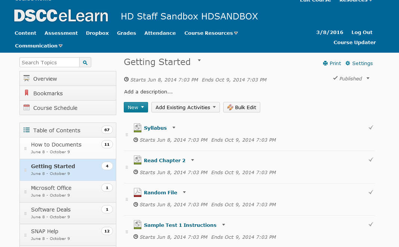Open the Syllabus context menu arrow
This screenshot has height=247, width=399.
174,128
